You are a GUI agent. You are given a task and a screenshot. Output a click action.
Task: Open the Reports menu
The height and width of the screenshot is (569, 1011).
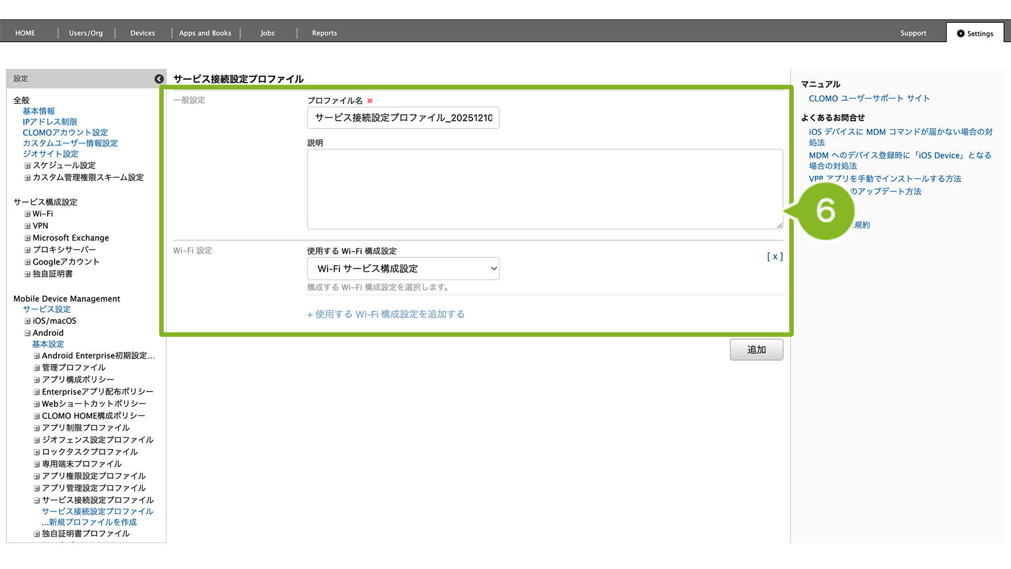(x=324, y=33)
